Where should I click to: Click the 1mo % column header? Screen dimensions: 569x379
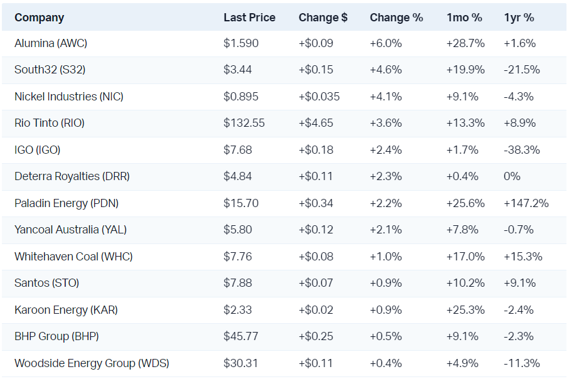click(464, 18)
